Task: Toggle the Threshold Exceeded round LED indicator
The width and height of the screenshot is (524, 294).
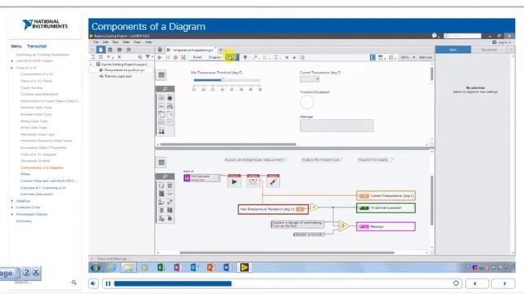Action: coord(307,102)
